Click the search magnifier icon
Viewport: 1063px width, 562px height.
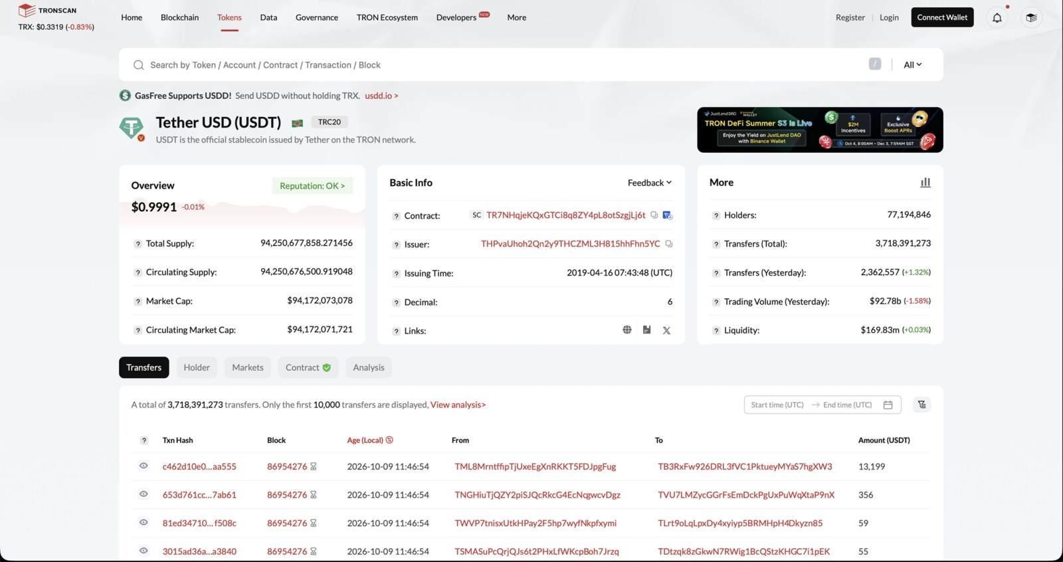pyautogui.click(x=138, y=65)
